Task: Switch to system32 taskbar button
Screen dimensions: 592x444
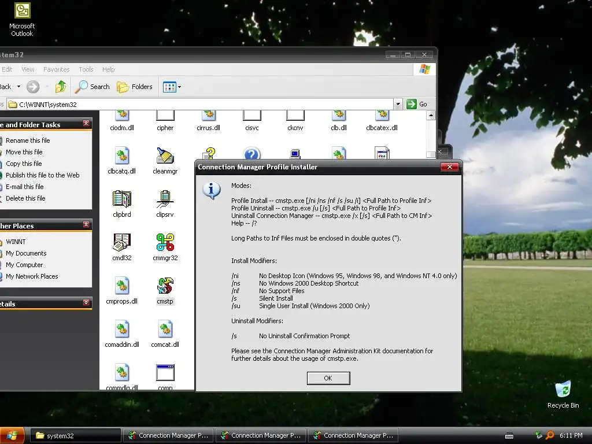Action: tap(75, 435)
